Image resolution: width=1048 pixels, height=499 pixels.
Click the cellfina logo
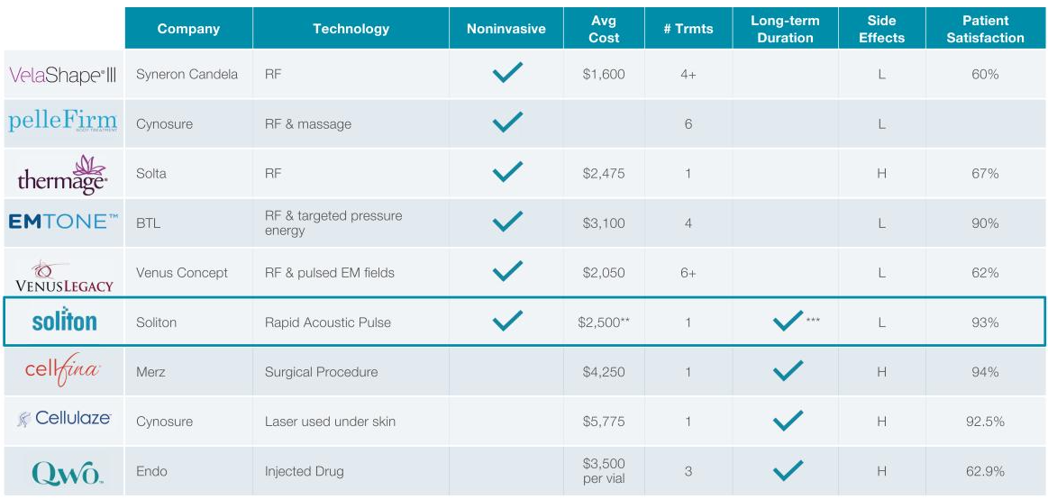pos(62,369)
